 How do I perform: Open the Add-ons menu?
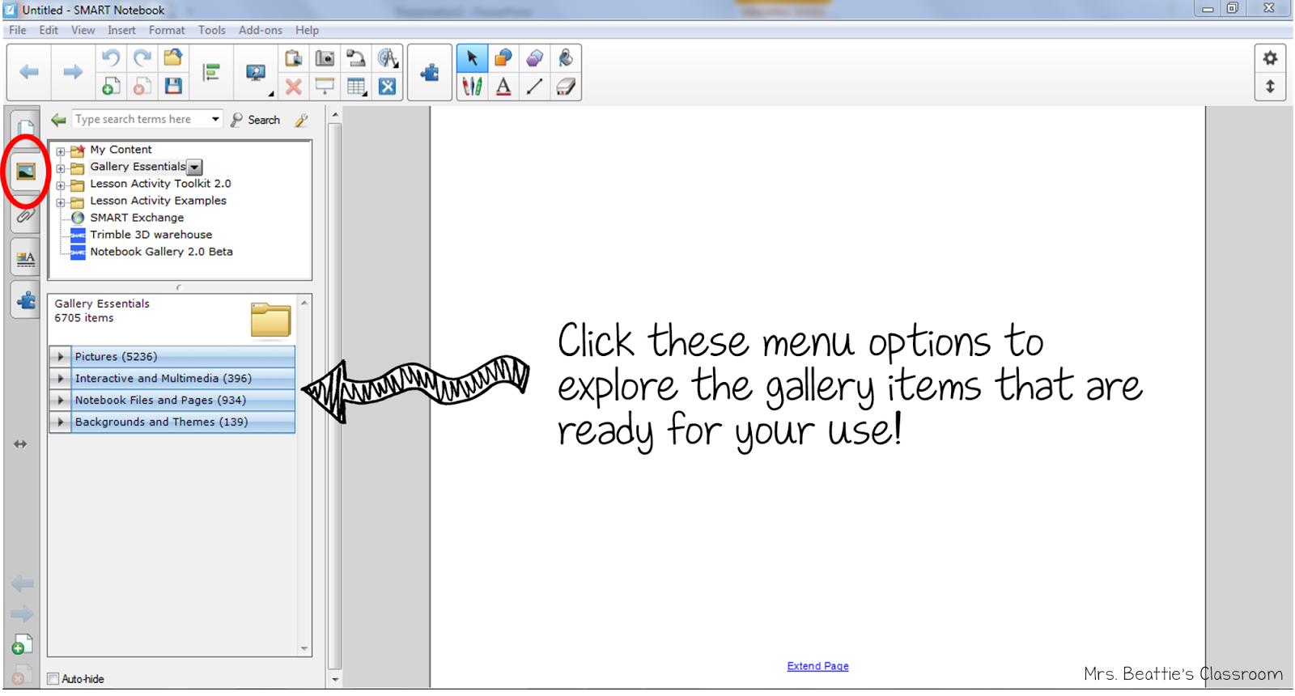[261, 30]
